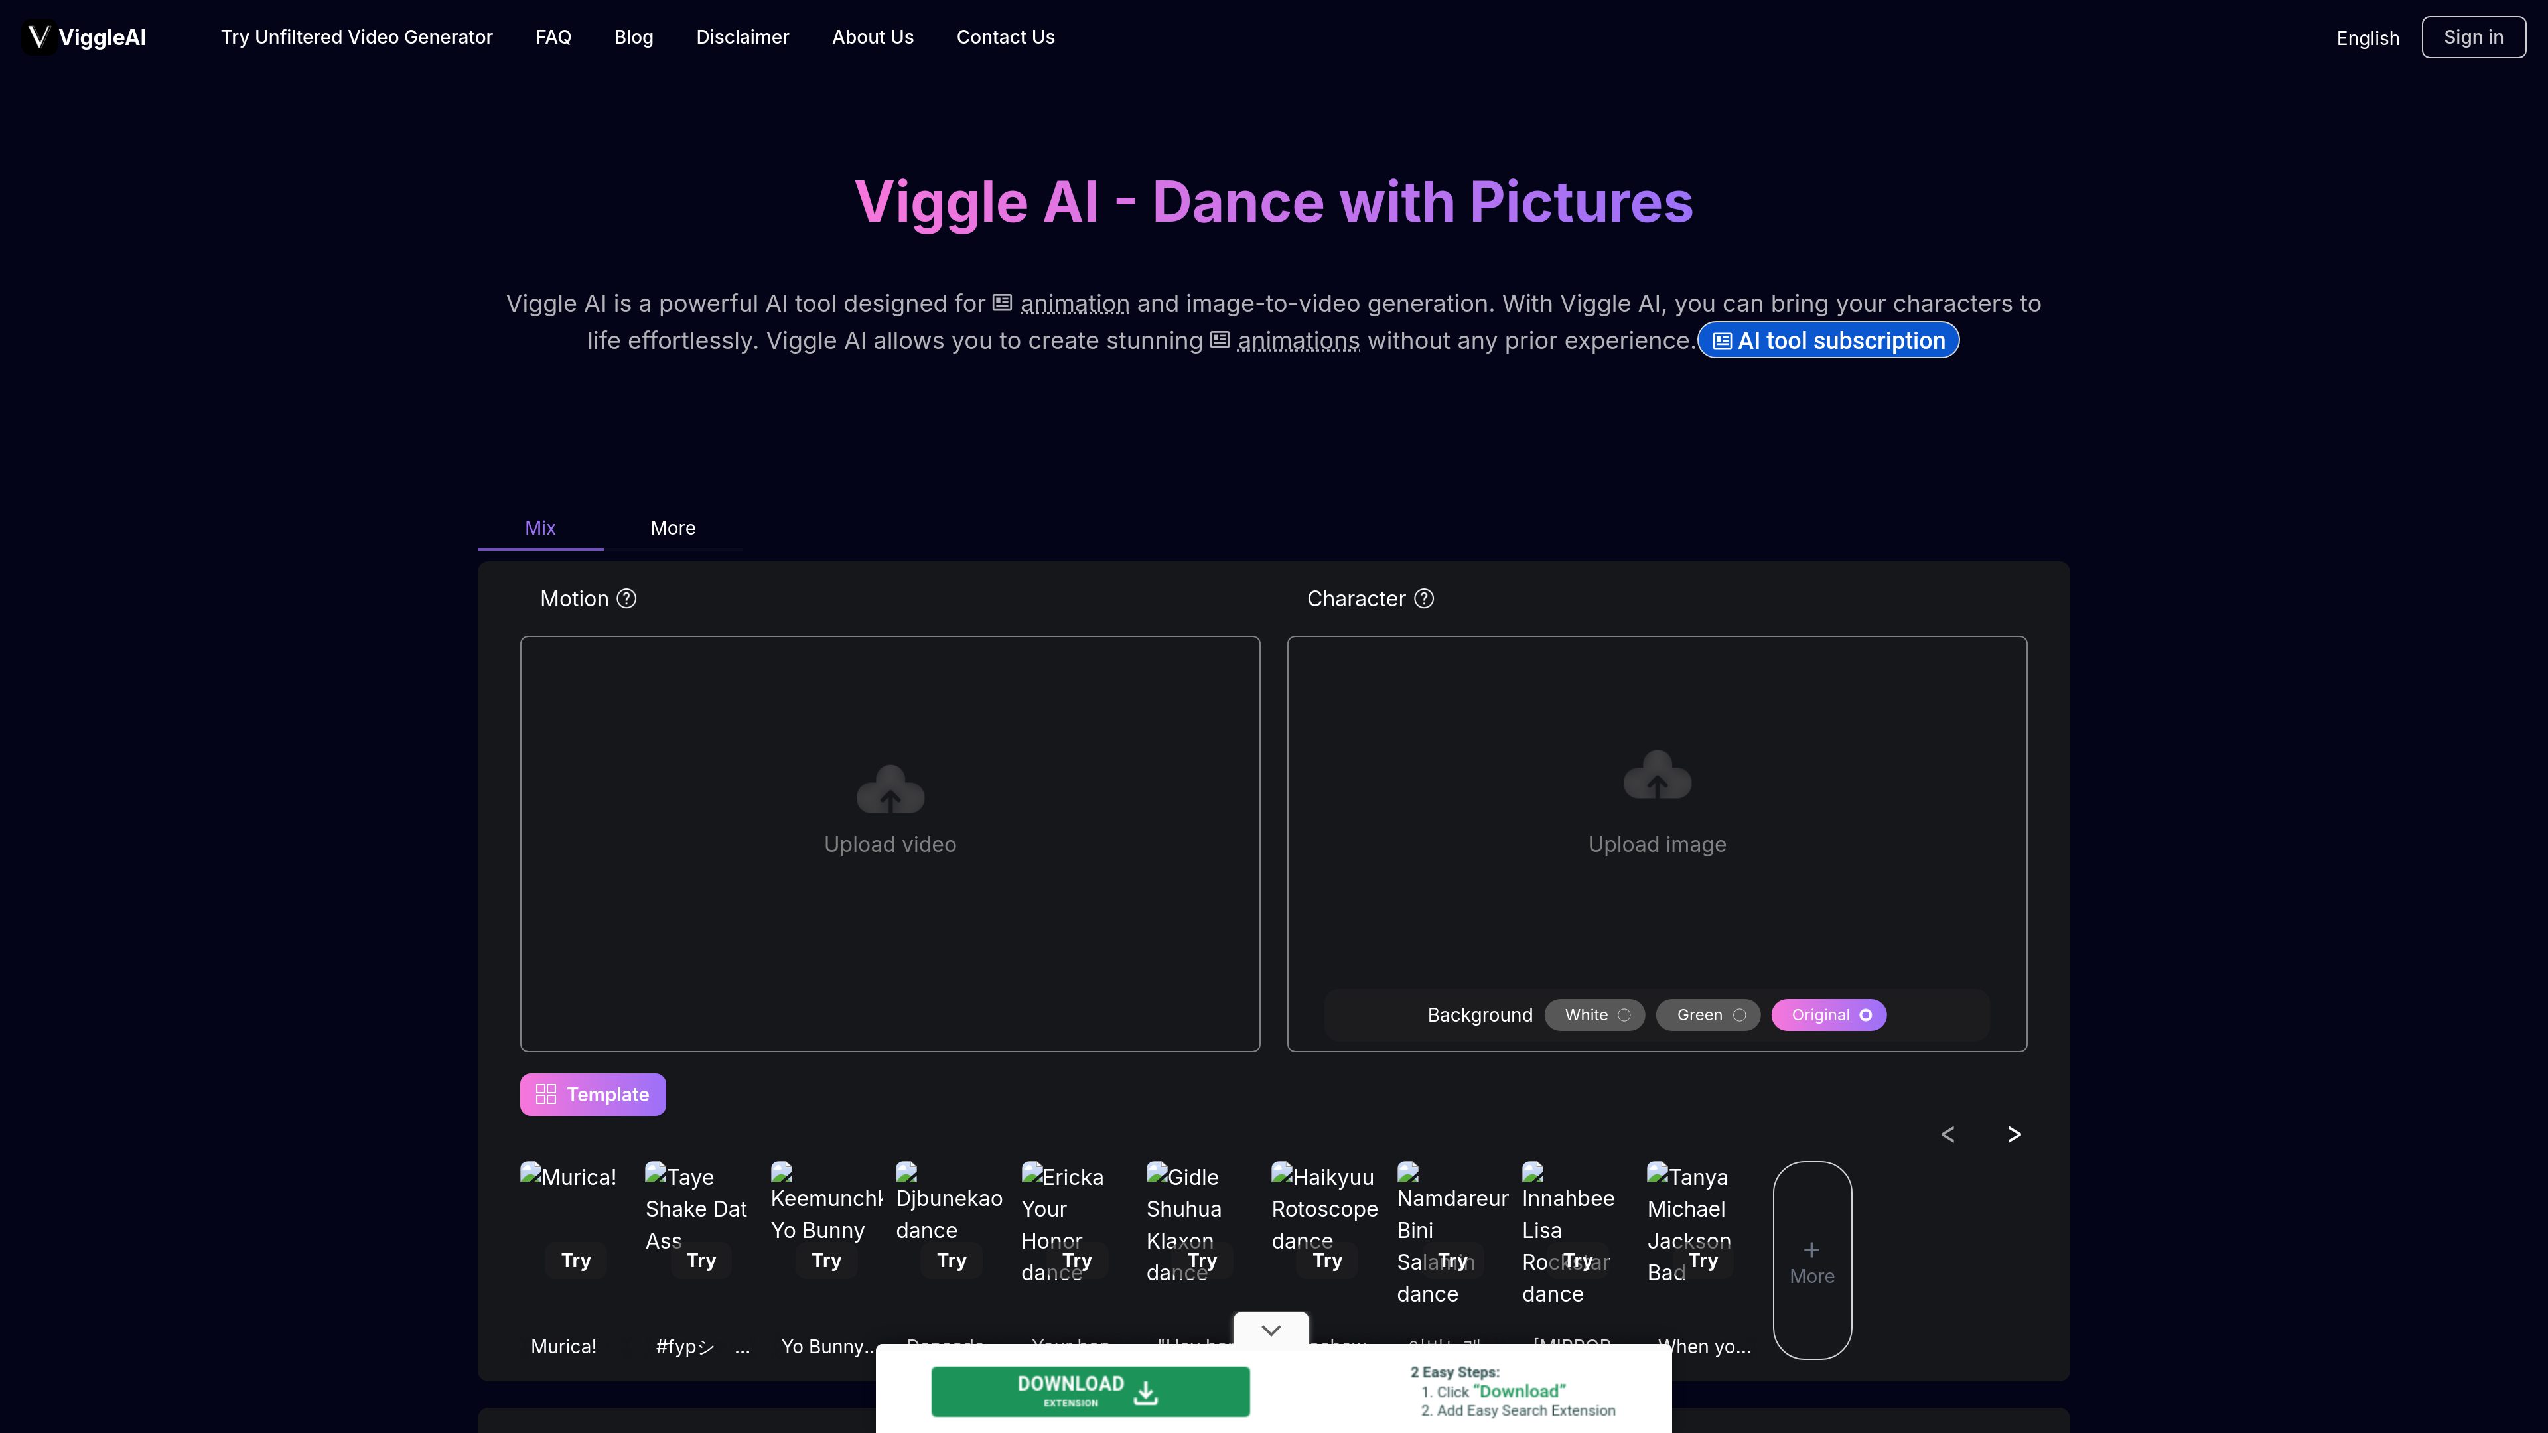Try the Tanya Michael Jackson Bad template
The height and width of the screenshot is (1433, 2548).
click(1703, 1260)
